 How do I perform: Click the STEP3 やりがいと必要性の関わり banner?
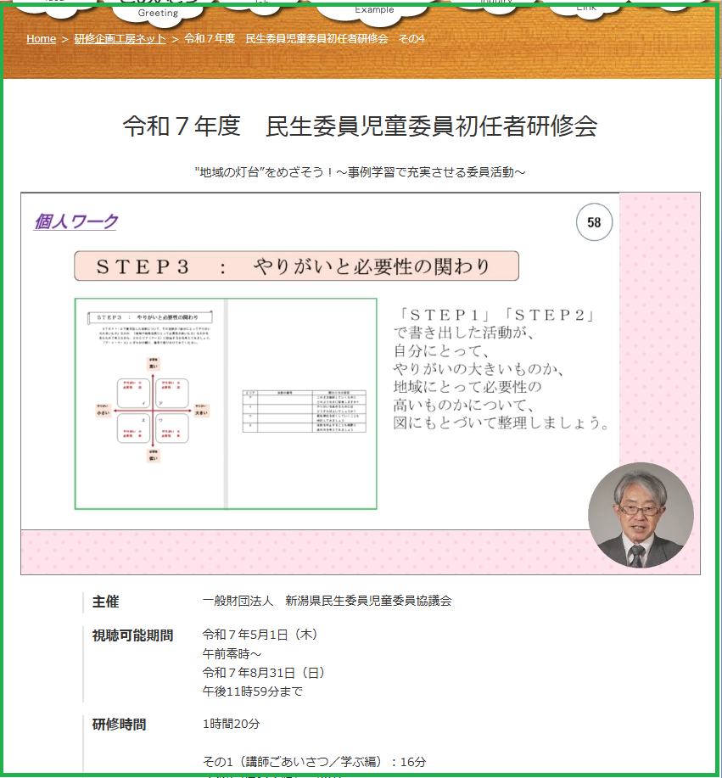pyautogui.click(x=296, y=266)
